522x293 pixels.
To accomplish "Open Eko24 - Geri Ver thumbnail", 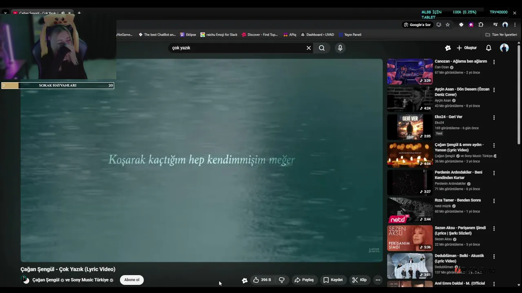I will click(409, 127).
